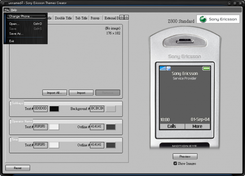This screenshot has width=245, height=176.
Task: Open the External D tab
Action: pos(111,18)
